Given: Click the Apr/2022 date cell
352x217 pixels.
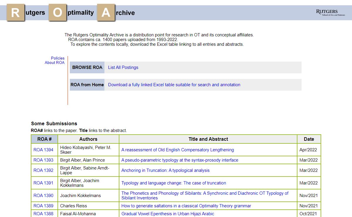Looking at the screenshot, I should 309,150.
